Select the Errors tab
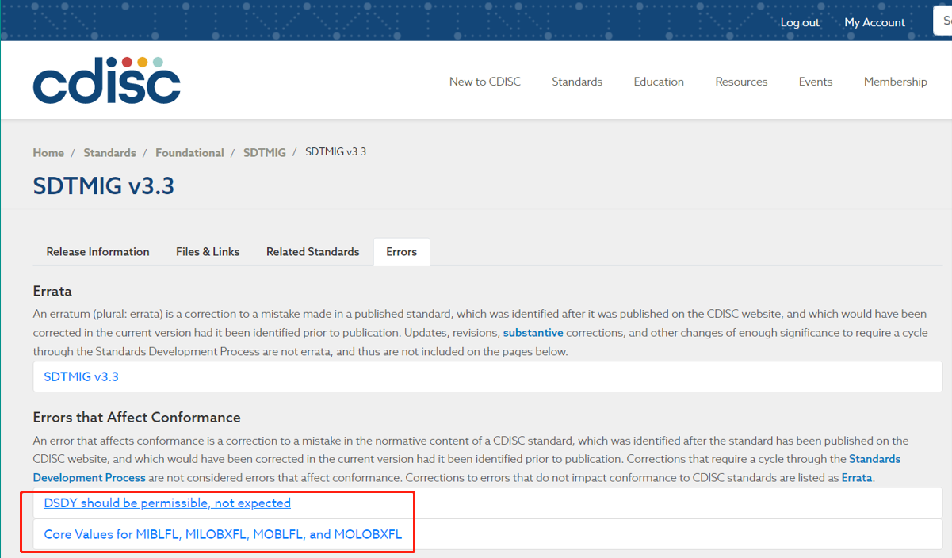Screen dimensions: 952x558 click(401, 252)
